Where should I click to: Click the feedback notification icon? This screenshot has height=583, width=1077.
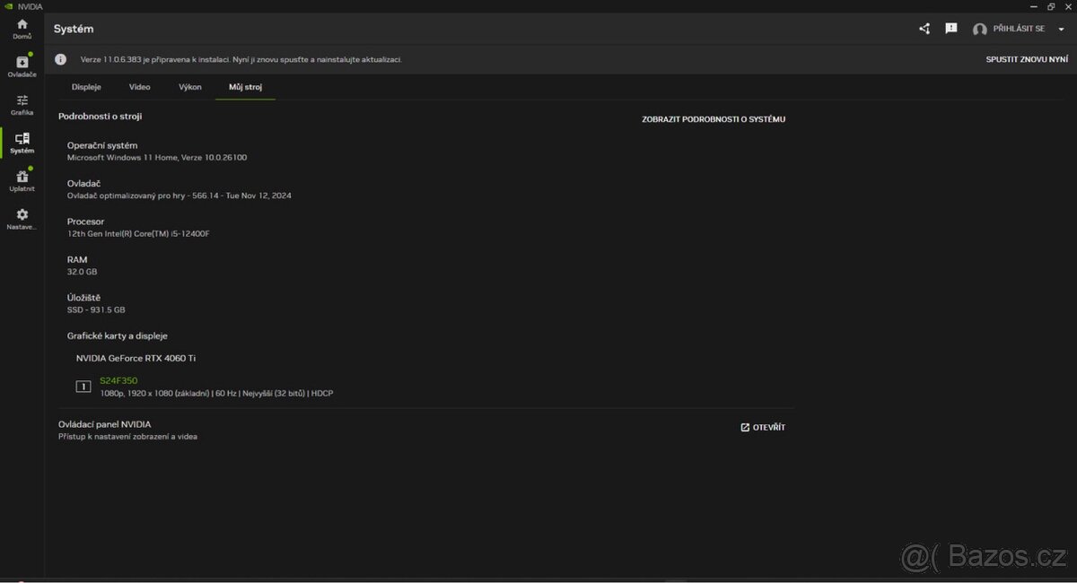click(950, 29)
